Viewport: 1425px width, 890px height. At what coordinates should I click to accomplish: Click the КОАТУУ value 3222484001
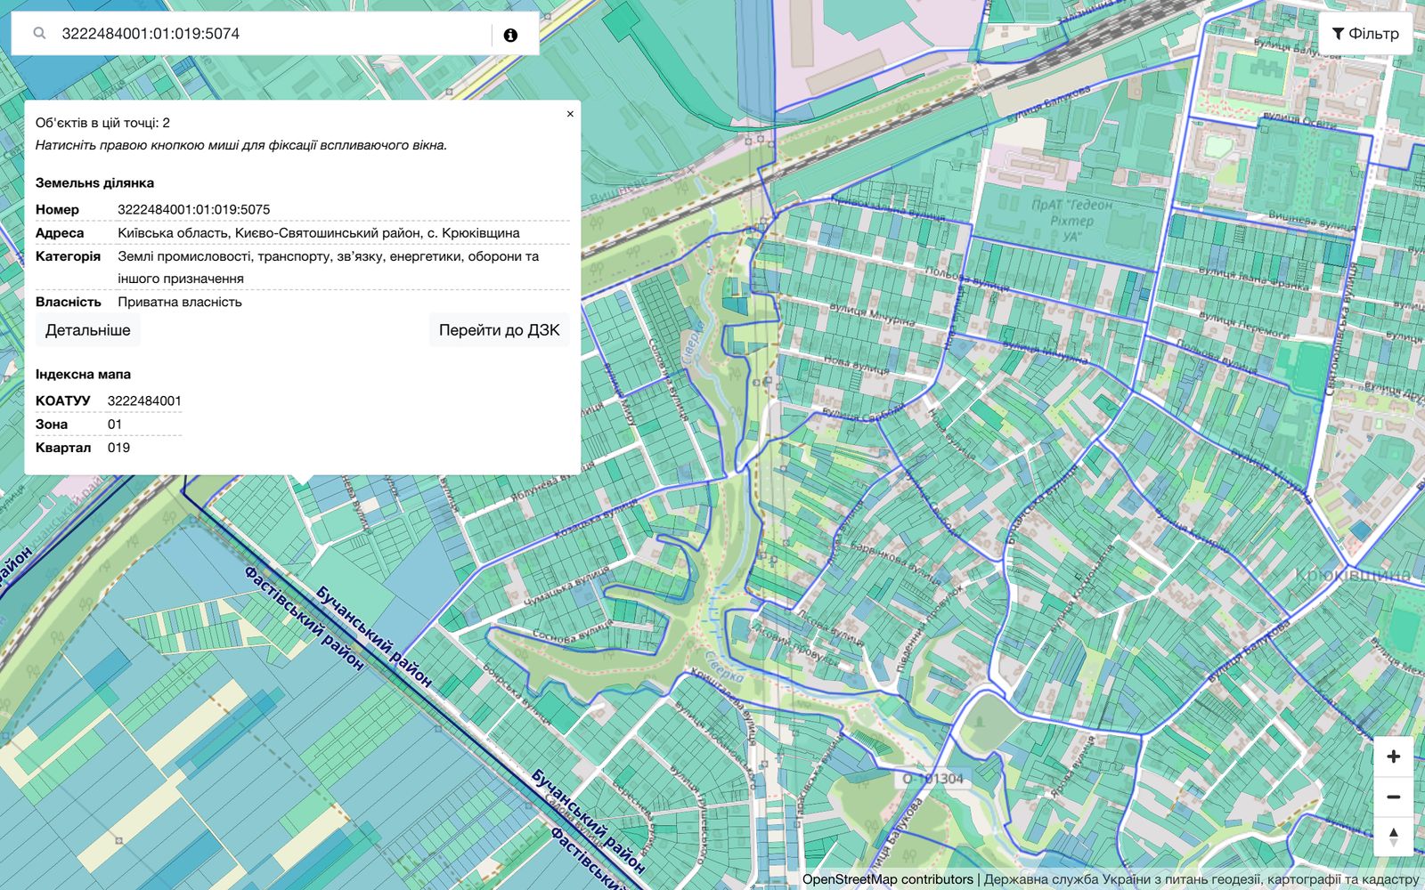[x=144, y=401]
